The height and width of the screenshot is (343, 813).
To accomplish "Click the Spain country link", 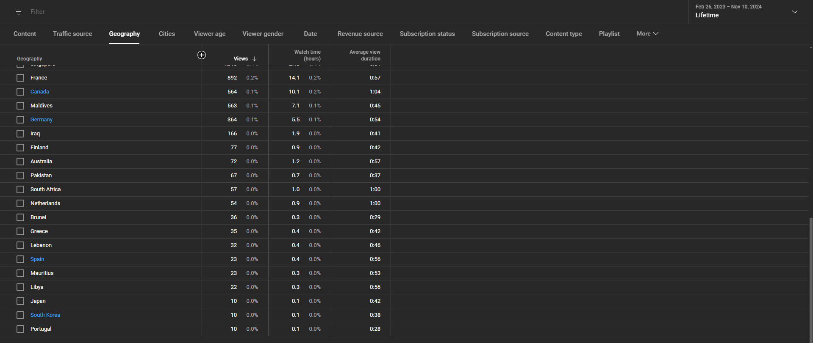I will pyautogui.click(x=37, y=259).
